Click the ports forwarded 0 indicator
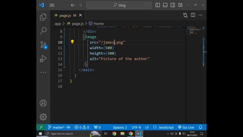The height and width of the screenshot is (137, 243). 97,127
